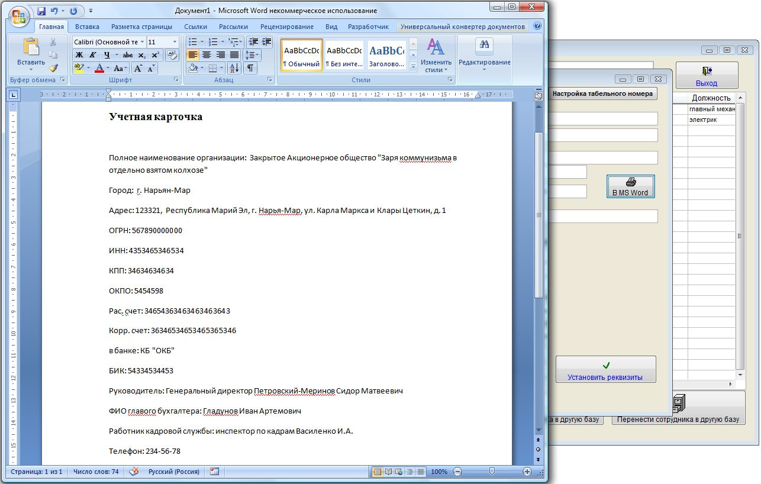Zoom in with the plus button

point(527,472)
